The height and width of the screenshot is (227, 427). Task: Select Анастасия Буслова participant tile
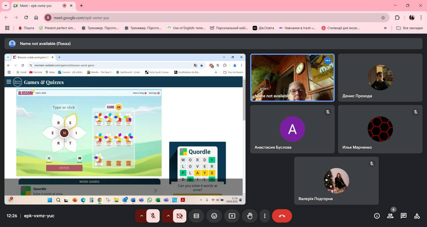292,129
